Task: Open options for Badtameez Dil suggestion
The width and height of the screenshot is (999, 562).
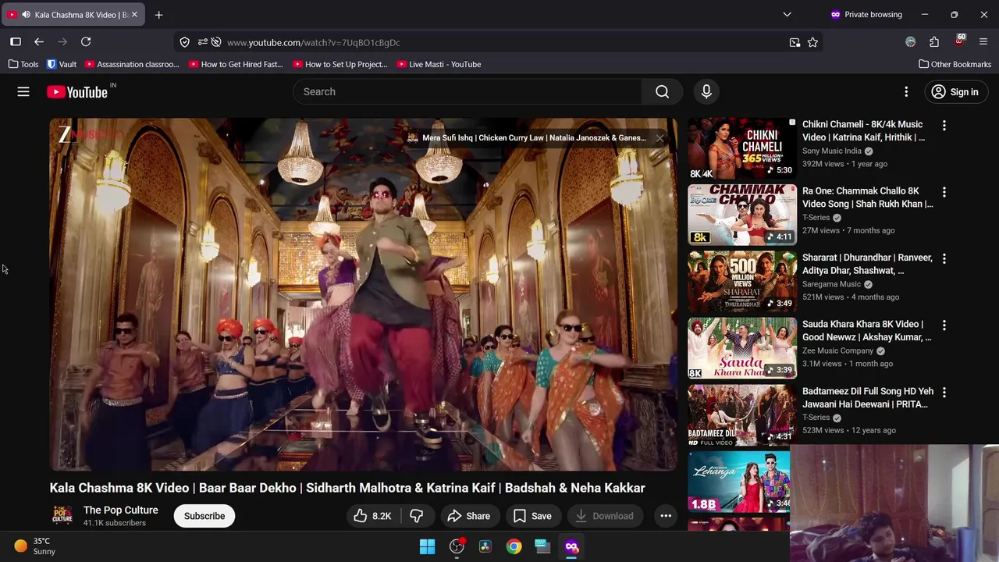Action: (944, 392)
